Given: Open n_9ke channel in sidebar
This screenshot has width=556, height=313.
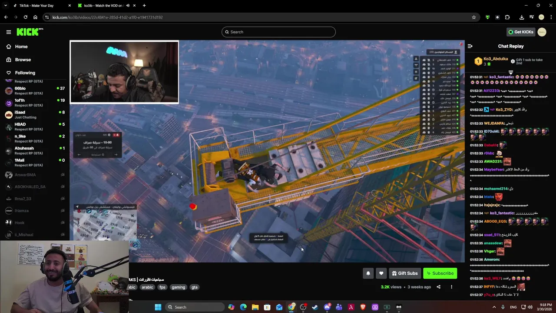Looking at the screenshot, I should (x=35, y=139).
